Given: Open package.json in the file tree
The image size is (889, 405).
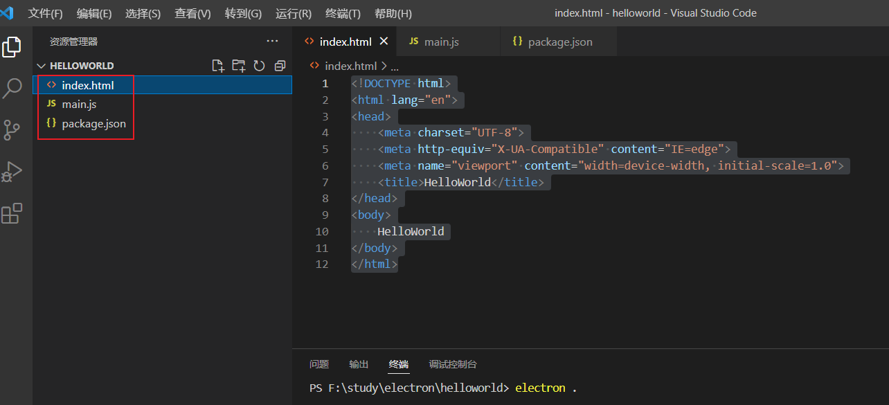Looking at the screenshot, I should click(x=163, y=123).
